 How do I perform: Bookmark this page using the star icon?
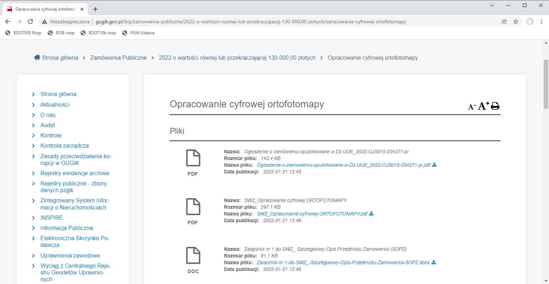pos(516,22)
